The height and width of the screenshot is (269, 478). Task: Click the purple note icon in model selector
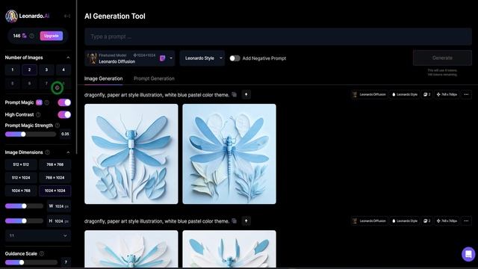[163, 58]
